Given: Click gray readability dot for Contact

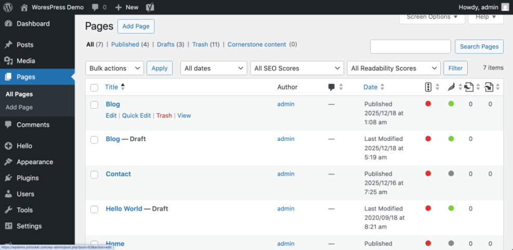Looking at the screenshot, I should point(451,174).
